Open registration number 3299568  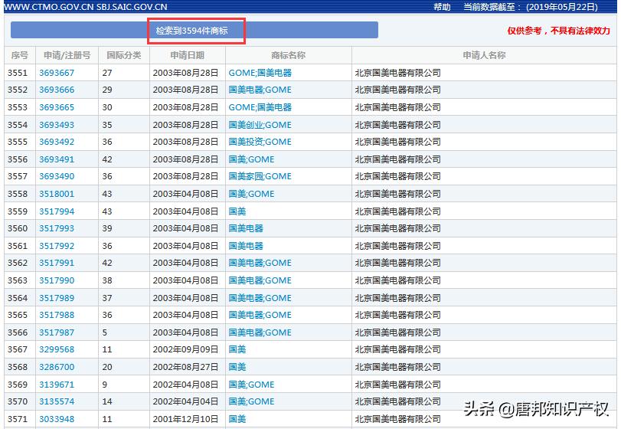(57, 349)
